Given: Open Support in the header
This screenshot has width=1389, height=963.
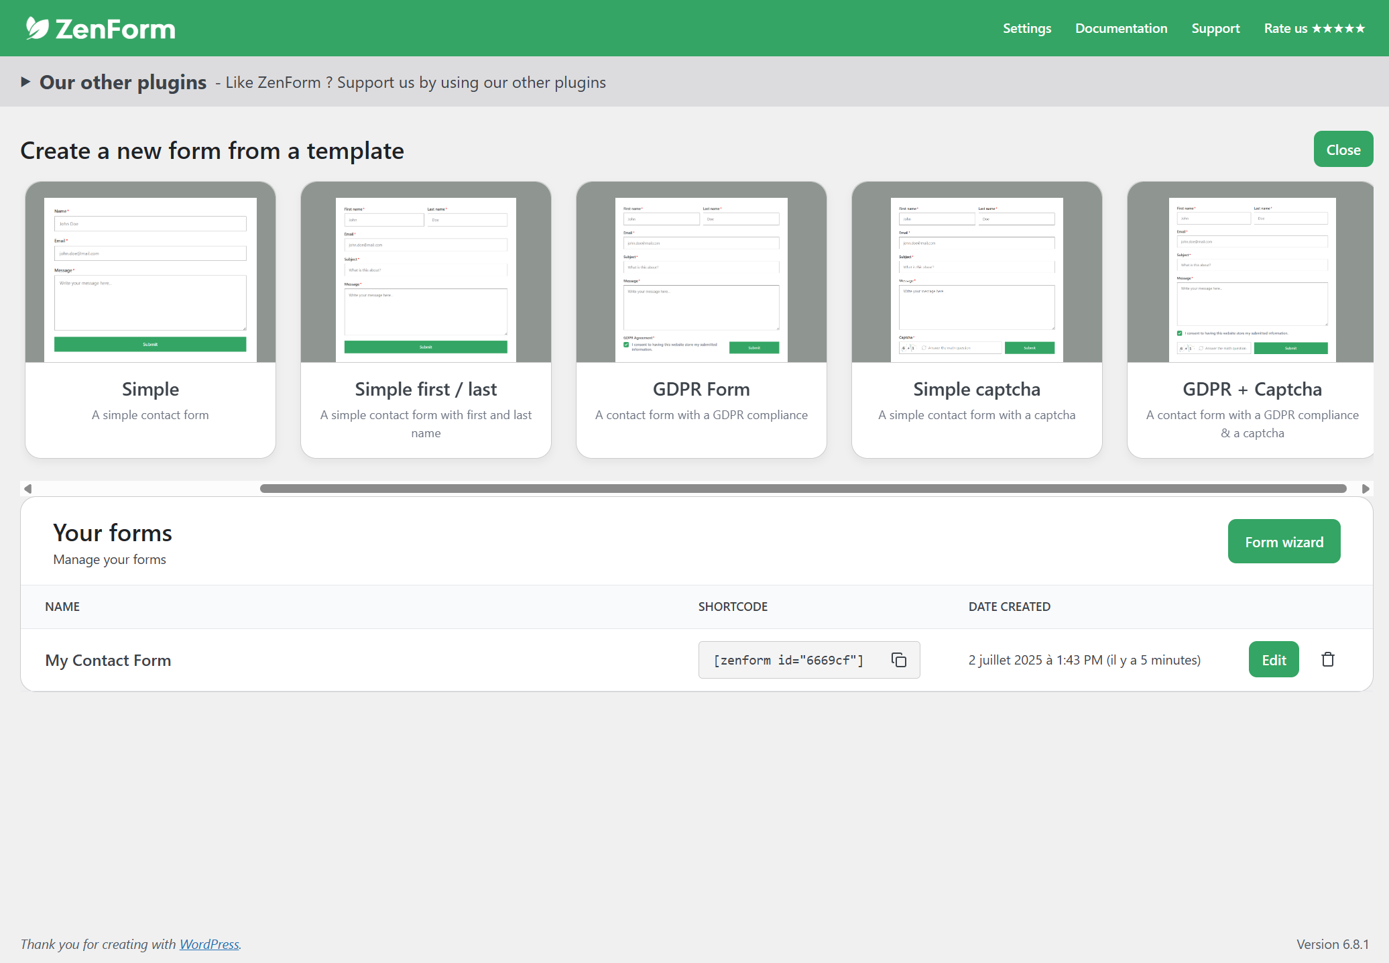Looking at the screenshot, I should 1215,28.
